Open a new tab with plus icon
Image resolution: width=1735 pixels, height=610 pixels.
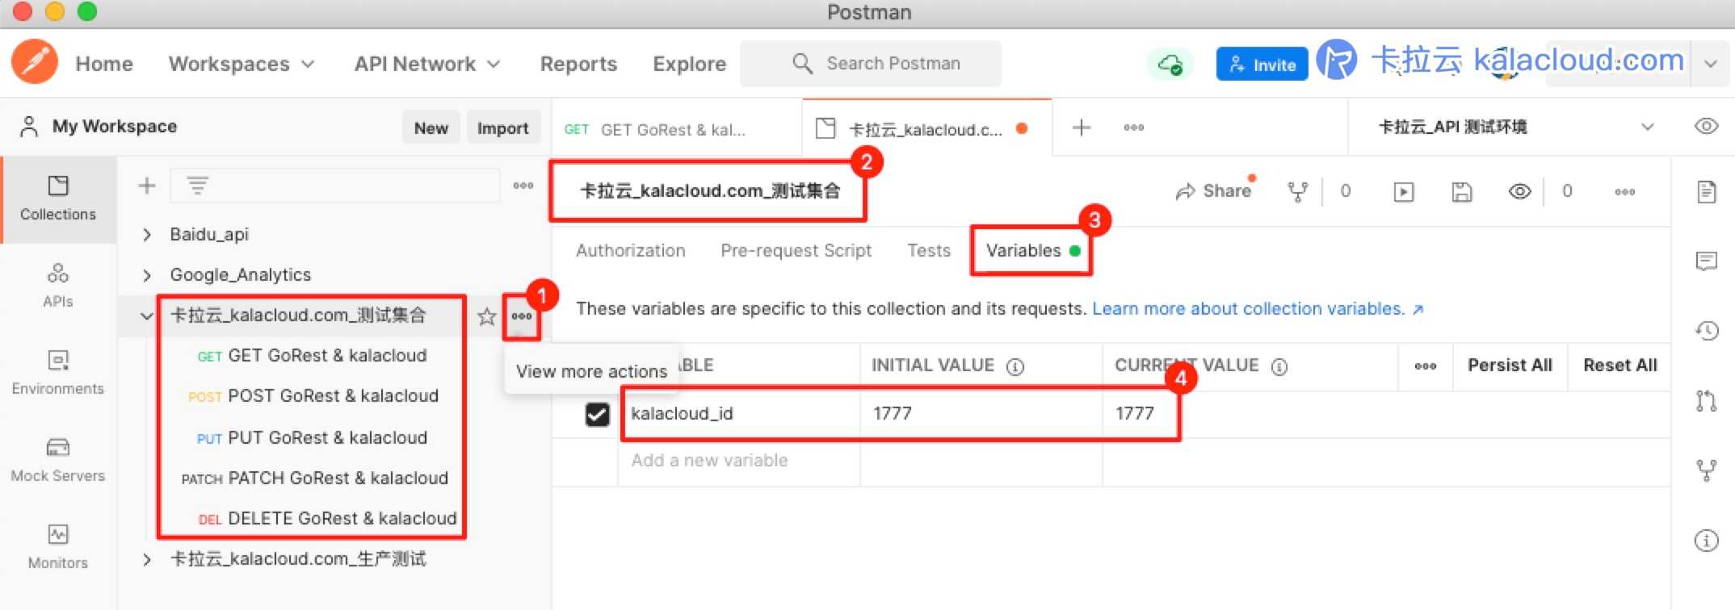click(1082, 127)
